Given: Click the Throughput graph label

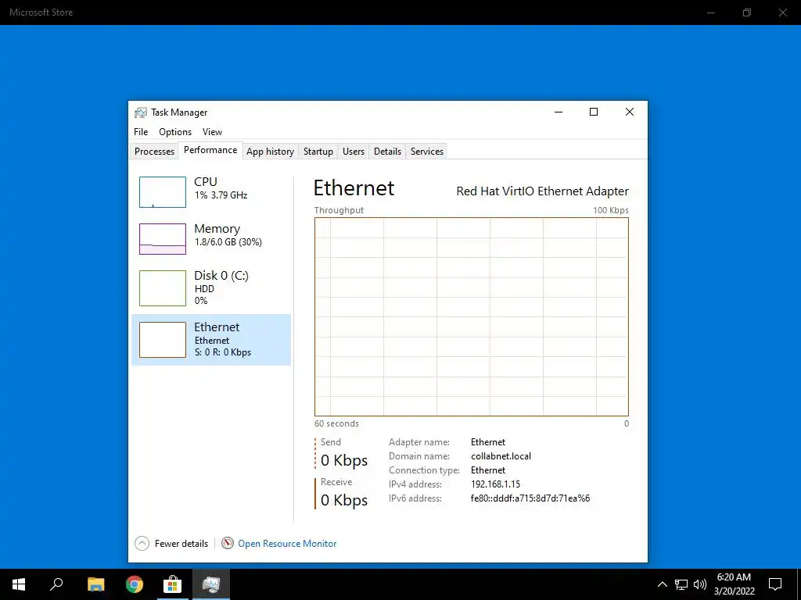Looking at the screenshot, I should tap(339, 210).
